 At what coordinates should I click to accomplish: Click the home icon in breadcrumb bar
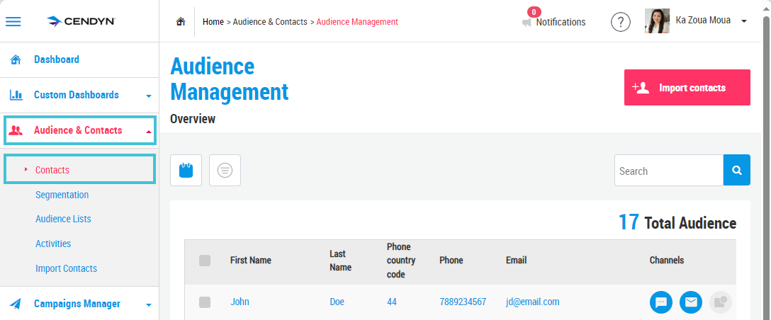pos(181,22)
